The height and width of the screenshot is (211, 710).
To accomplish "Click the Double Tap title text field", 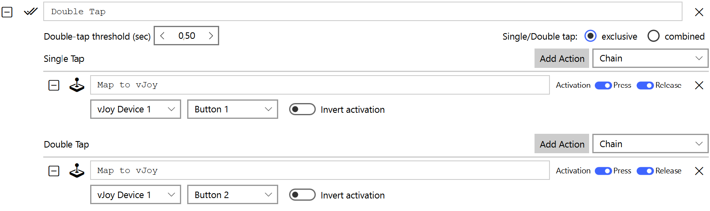I will point(362,12).
